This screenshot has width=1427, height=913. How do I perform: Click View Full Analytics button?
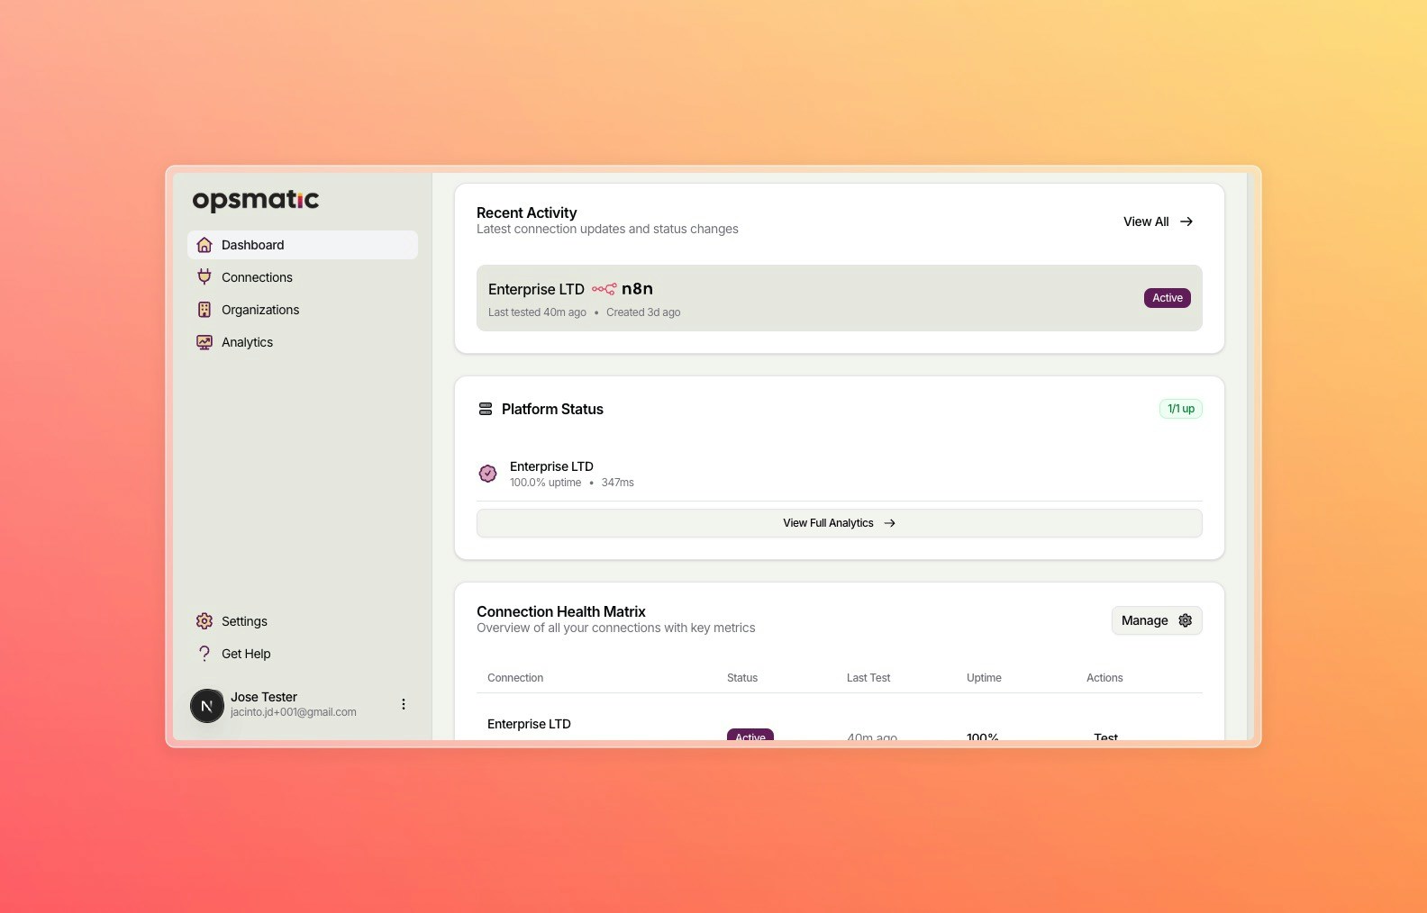(x=840, y=523)
